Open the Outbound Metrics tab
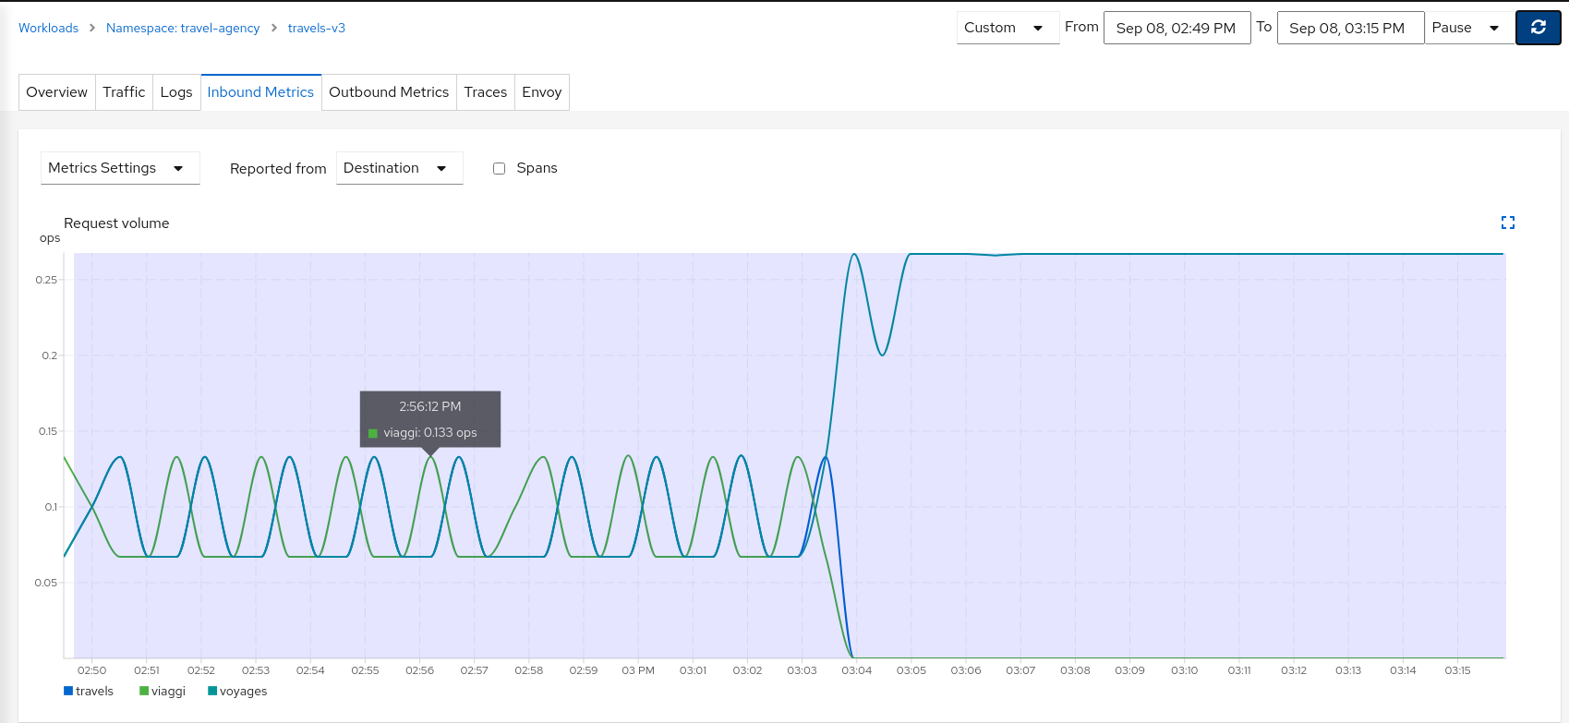Image resolution: width=1569 pixels, height=723 pixels. tap(389, 92)
